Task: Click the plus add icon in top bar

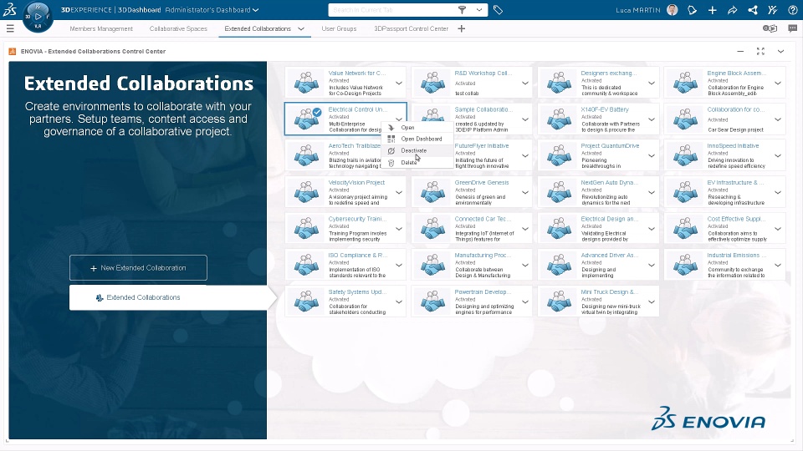Action: pos(713,10)
